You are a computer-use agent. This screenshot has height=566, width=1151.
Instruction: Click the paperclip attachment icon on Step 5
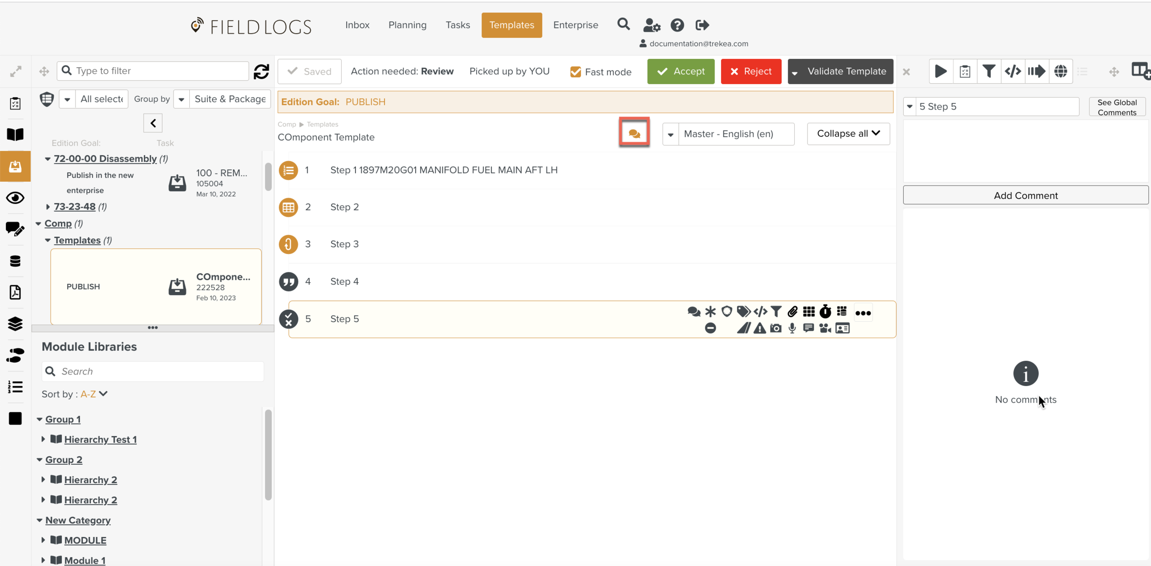pyautogui.click(x=792, y=312)
